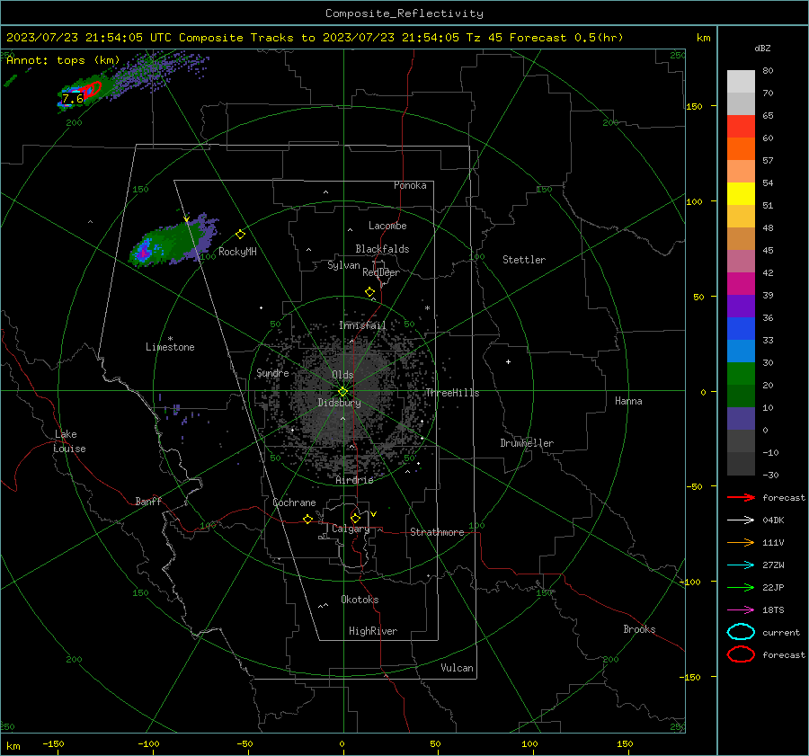Click the magenta 18TS arrow legend icon
The width and height of the screenshot is (809, 756).
(x=741, y=610)
